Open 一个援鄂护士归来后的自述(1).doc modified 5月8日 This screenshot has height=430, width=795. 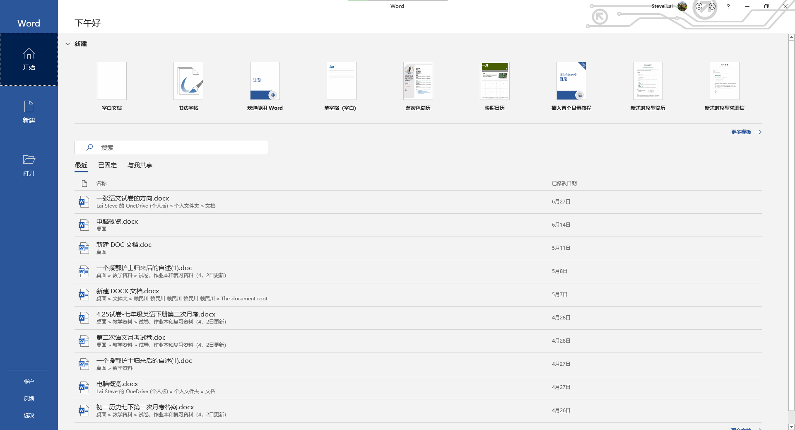418,272
